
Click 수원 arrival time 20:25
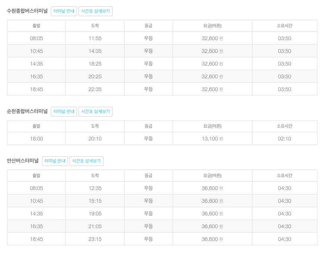click(x=95, y=77)
